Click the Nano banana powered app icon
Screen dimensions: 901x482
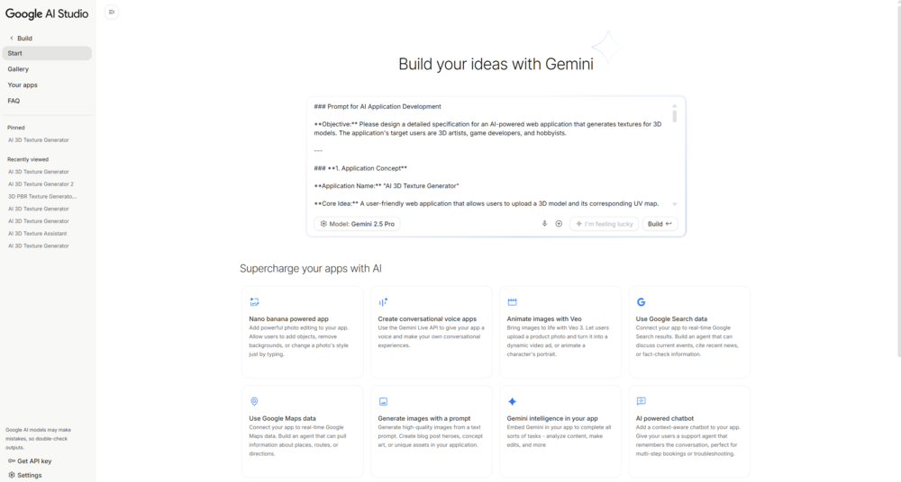click(254, 302)
